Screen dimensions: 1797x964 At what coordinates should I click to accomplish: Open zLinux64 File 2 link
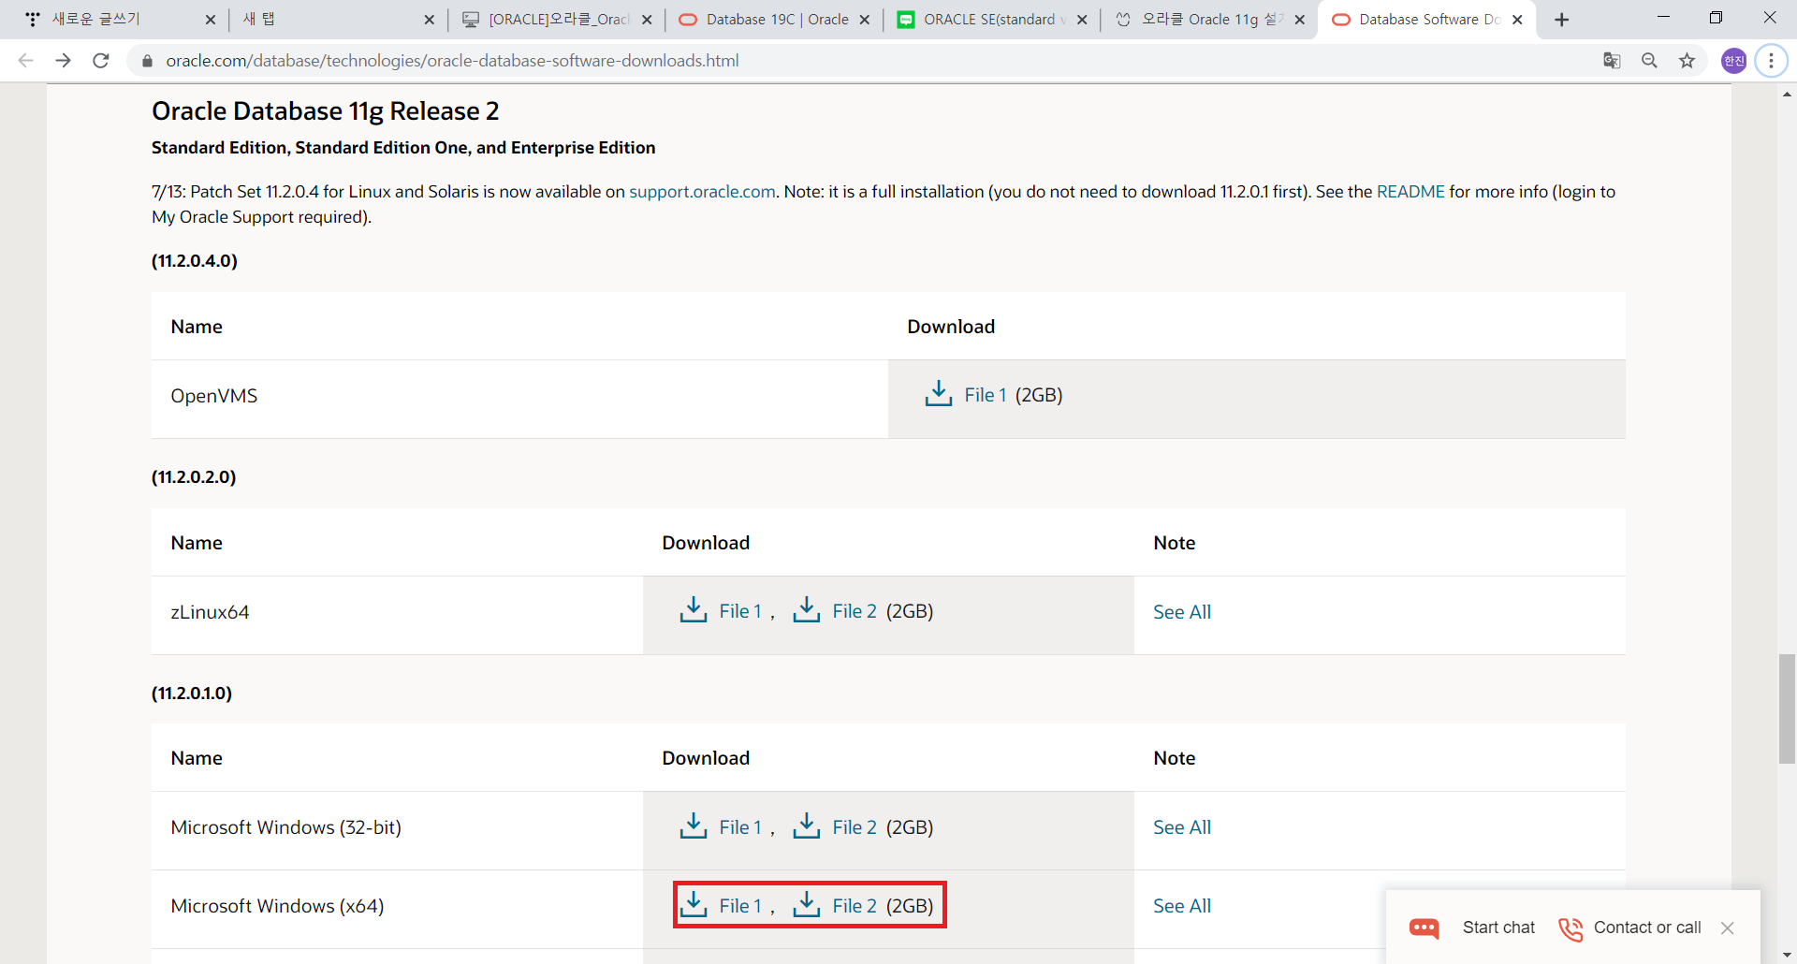pos(855,611)
